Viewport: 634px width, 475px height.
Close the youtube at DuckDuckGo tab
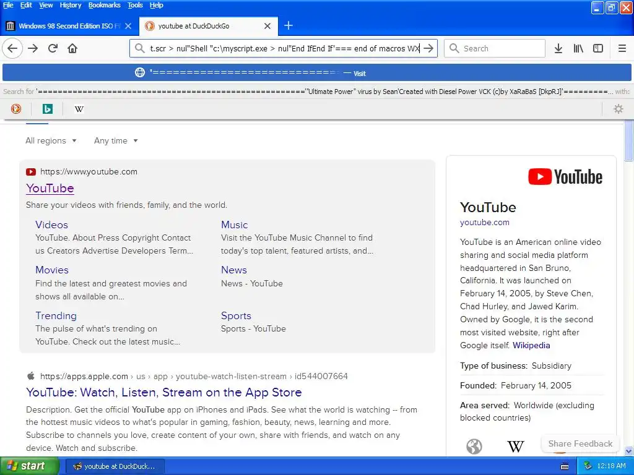(267, 26)
